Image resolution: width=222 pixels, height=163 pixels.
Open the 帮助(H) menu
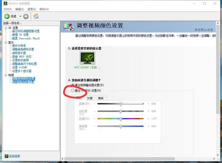[44, 9]
